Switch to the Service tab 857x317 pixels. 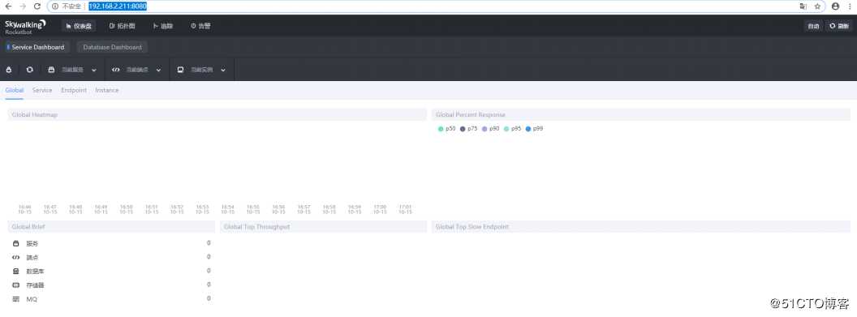click(x=42, y=90)
